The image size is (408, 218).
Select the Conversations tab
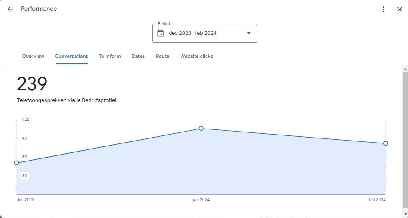tap(72, 56)
